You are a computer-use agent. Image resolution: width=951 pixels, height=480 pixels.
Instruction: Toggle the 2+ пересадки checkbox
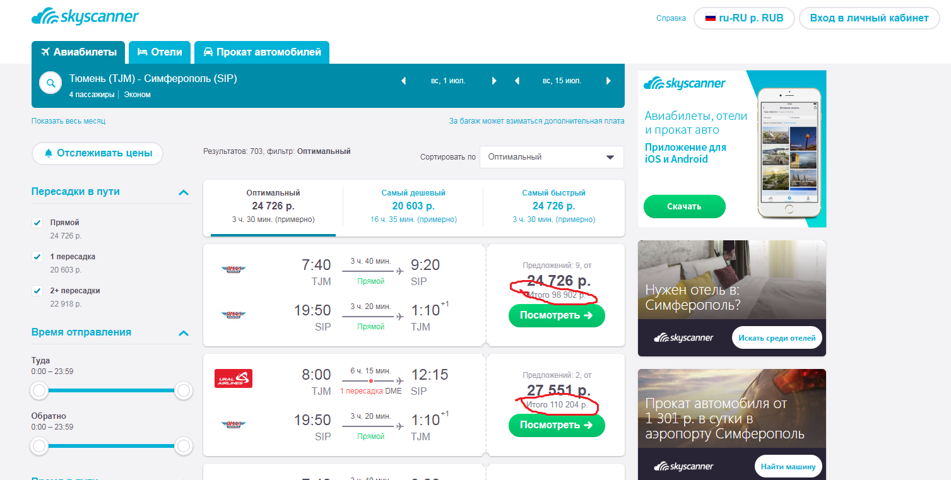click(x=37, y=291)
